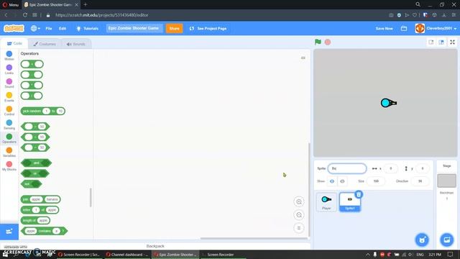Zoom out the code workspace
This screenshot has width=460, height=259.
299,215
